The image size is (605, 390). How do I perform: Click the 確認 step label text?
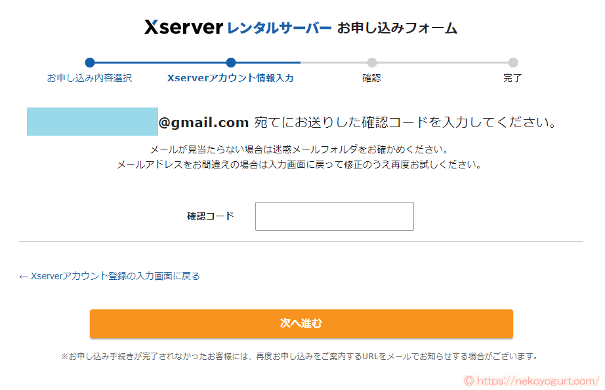coord(372,78)
